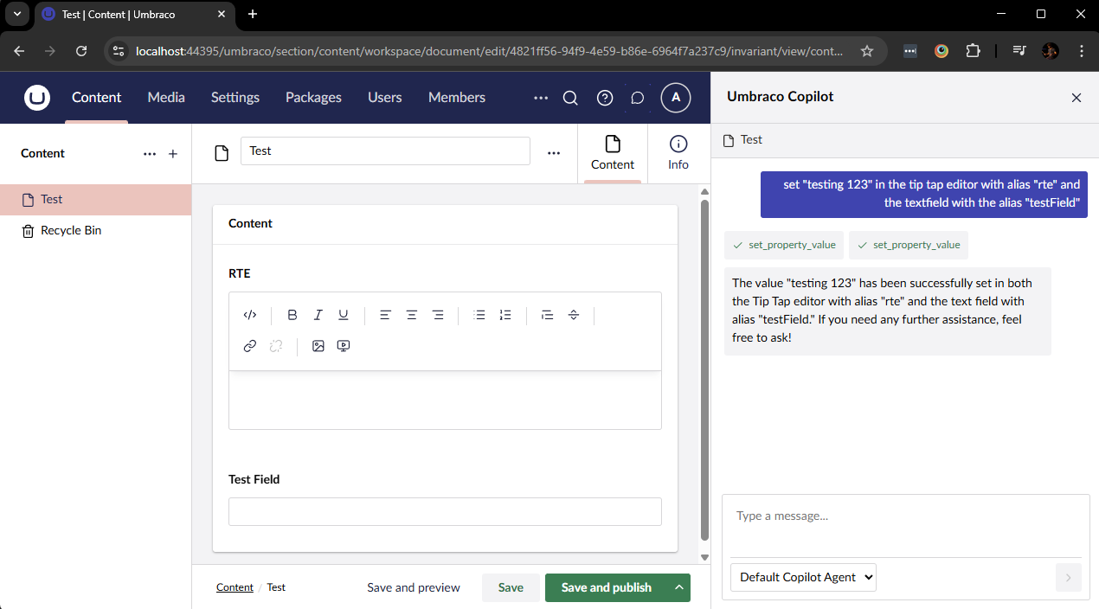Click into the Test Field text input
1099x609 pixels.
(445, 511)
